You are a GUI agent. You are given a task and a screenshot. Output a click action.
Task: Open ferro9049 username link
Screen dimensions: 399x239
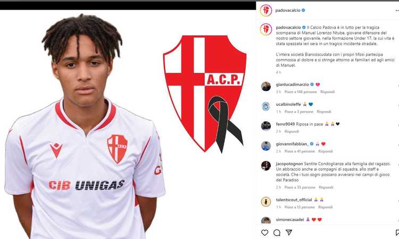[x=285, y=124]
